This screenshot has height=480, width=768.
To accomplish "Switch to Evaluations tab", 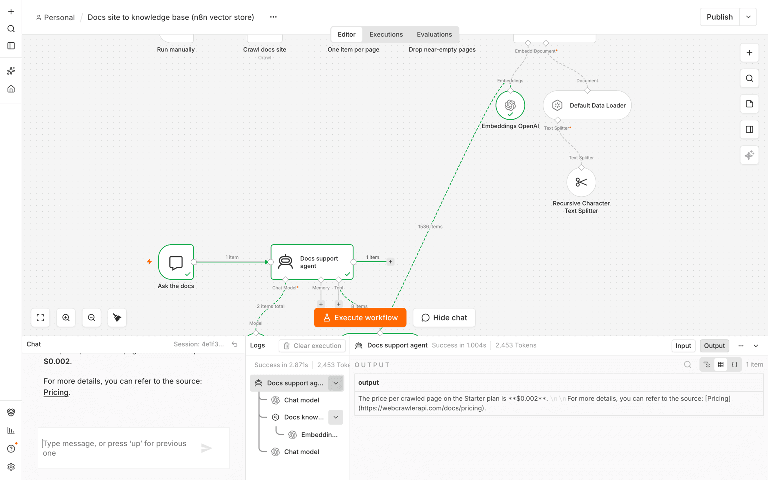I will coord(434,34).
